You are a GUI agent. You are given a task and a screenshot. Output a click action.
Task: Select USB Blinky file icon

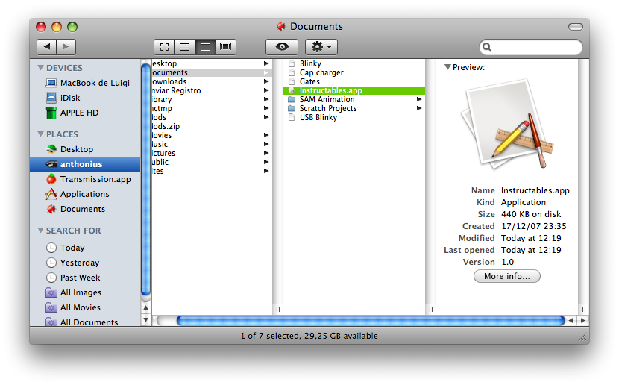[292, 117]
